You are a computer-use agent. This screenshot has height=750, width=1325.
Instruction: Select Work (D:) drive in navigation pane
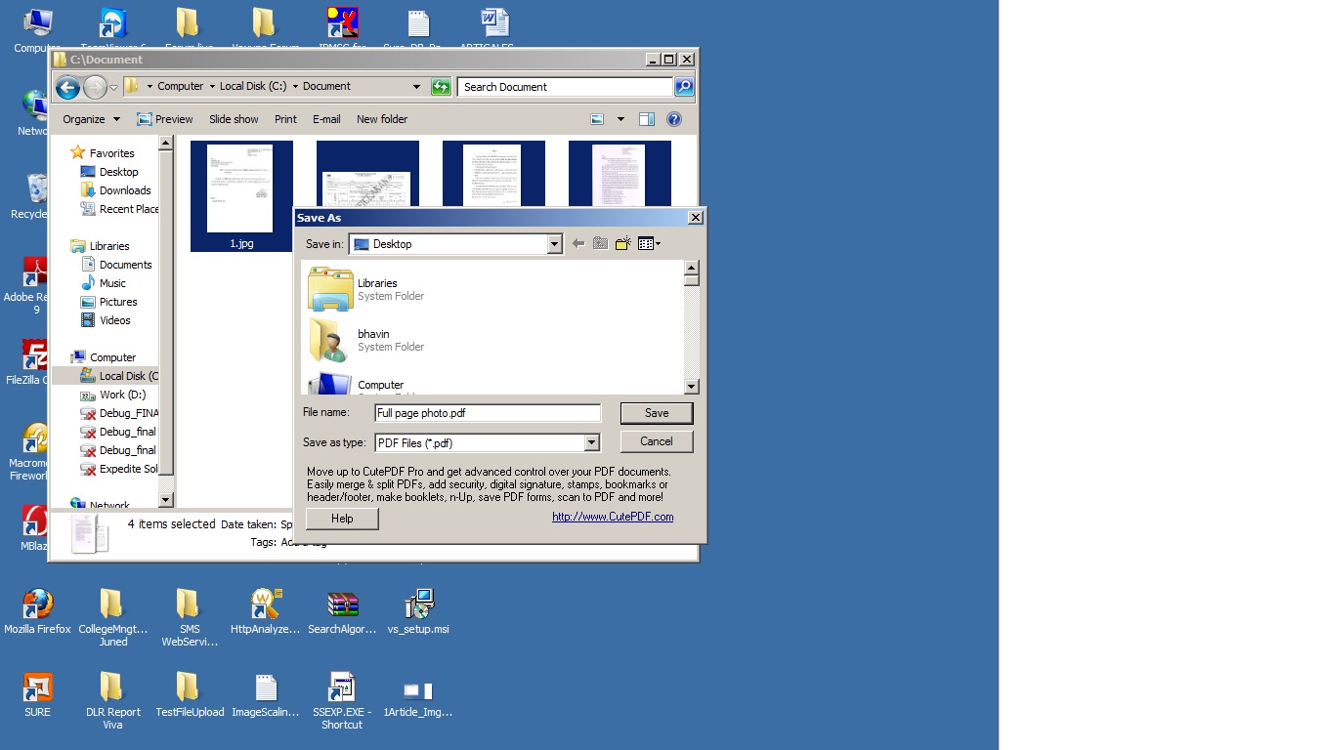point(113,395)
